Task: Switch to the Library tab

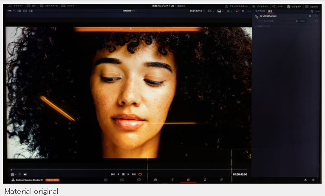Action: (x=260, y=11)
